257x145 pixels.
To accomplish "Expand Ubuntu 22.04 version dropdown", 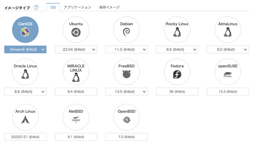I will 76,49.
